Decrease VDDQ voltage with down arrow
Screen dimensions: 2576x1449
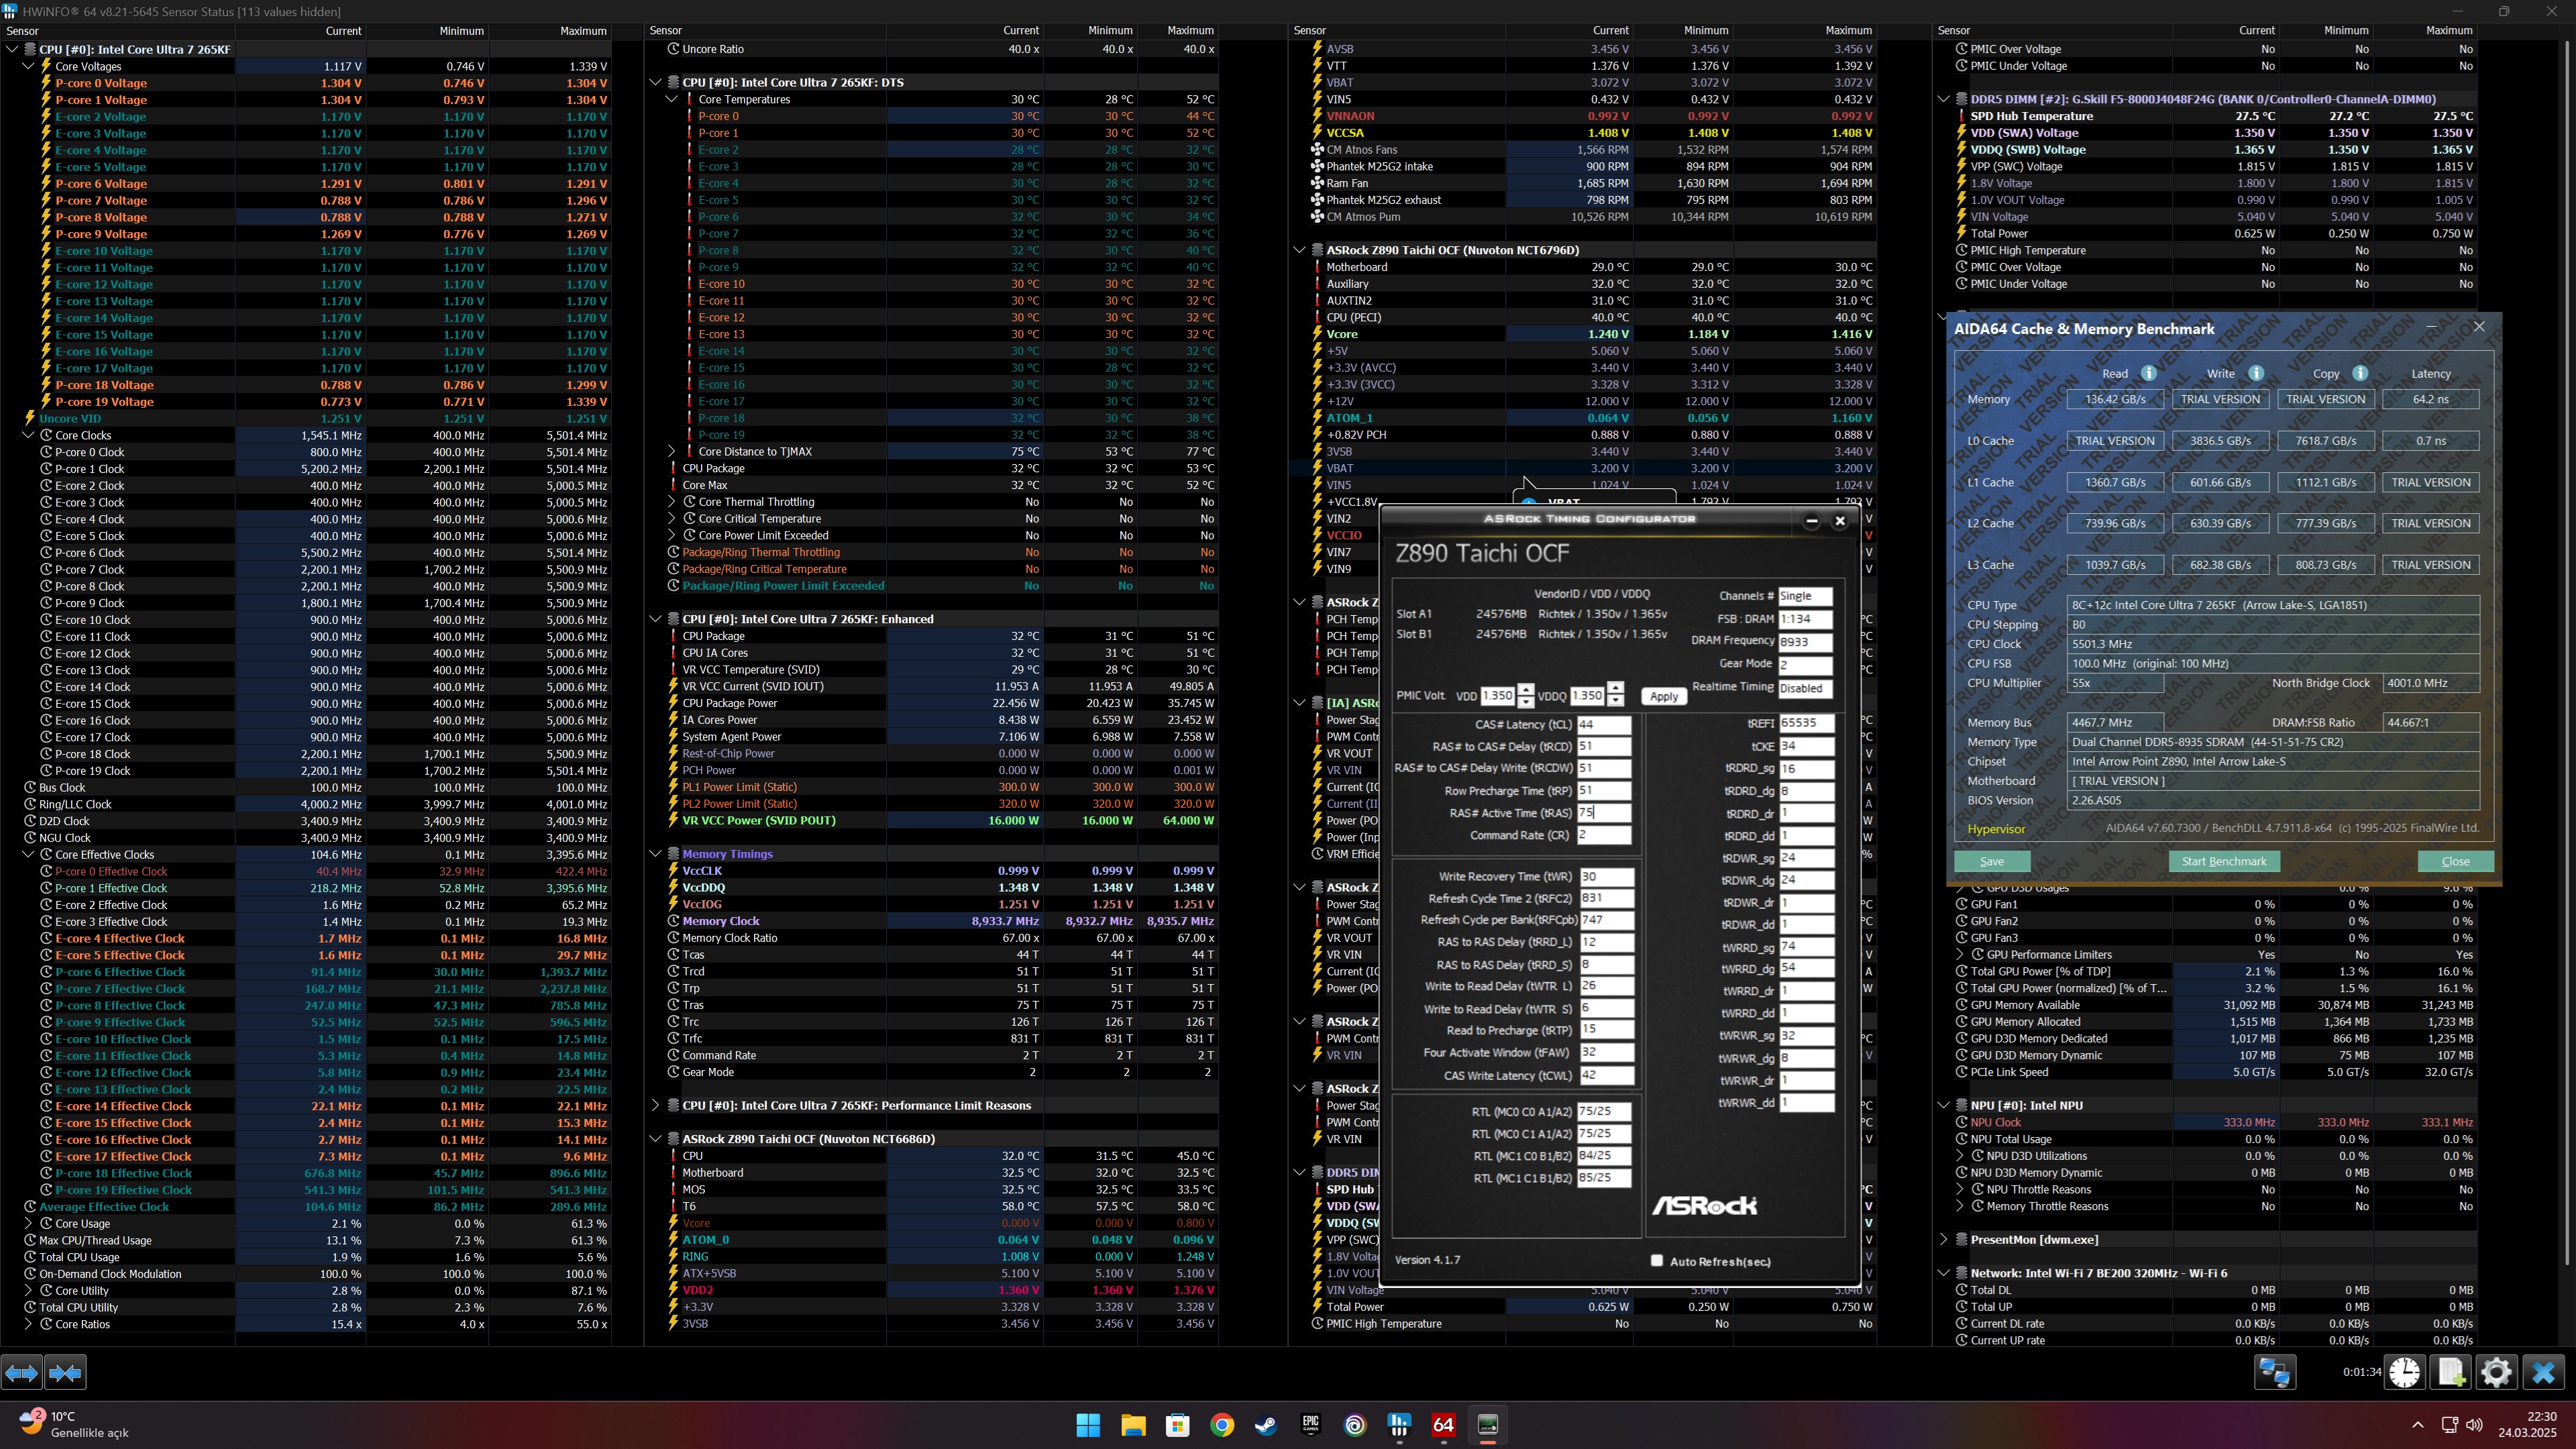[1615, 701]
